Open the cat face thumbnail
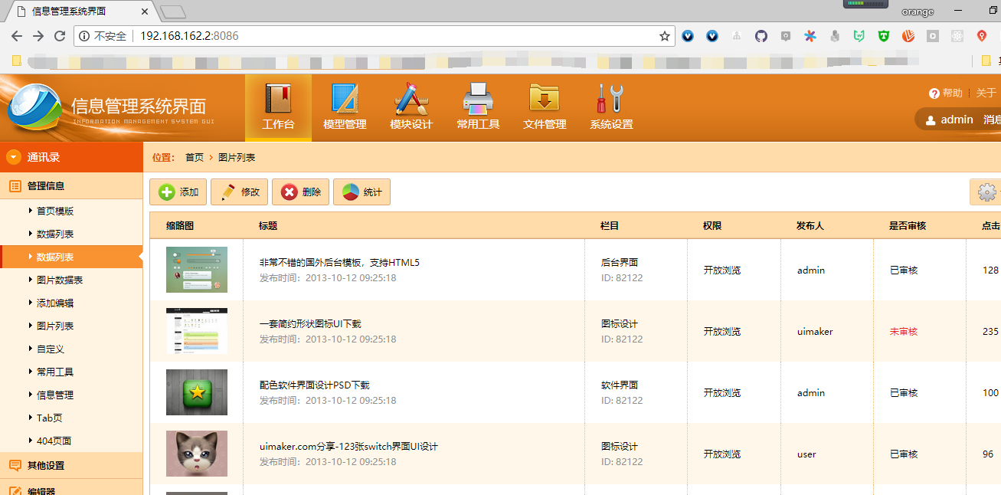Viewport: 1001px width, 495px height. tap(197, 454)
